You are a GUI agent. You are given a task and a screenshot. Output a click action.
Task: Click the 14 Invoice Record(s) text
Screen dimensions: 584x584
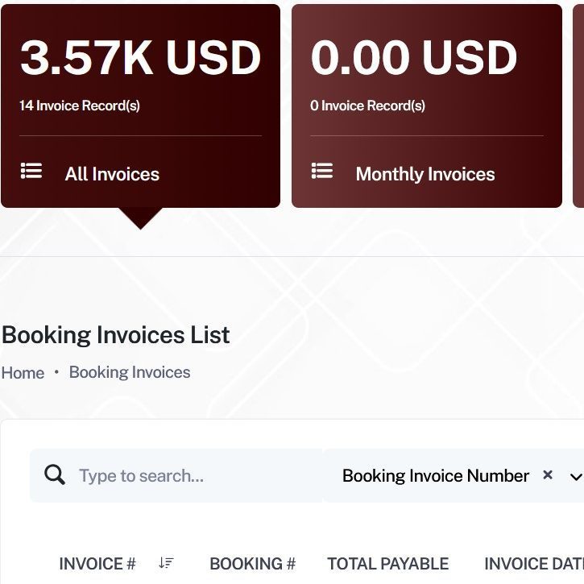(80, 106)
